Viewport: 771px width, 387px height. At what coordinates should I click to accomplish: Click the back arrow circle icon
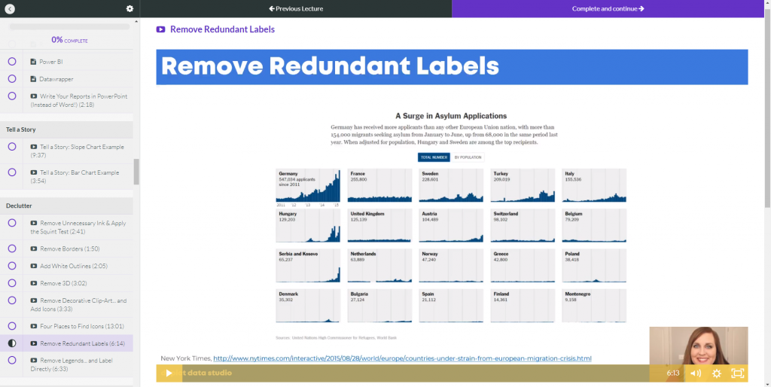pos(9,9)
